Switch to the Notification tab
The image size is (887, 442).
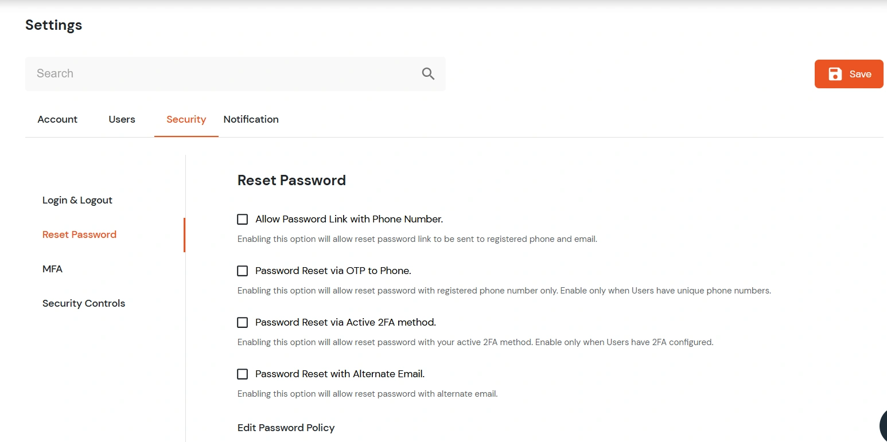[251, 119]
